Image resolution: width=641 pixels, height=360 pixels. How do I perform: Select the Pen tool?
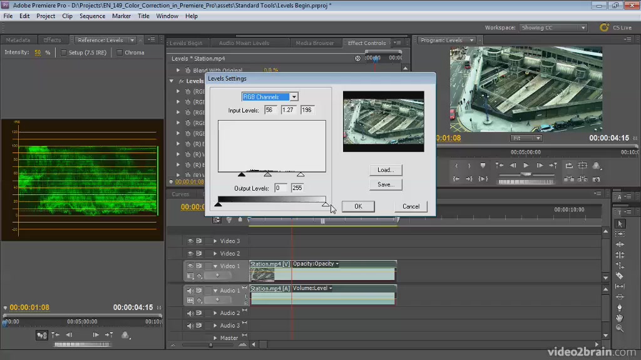tap(620, 307)
